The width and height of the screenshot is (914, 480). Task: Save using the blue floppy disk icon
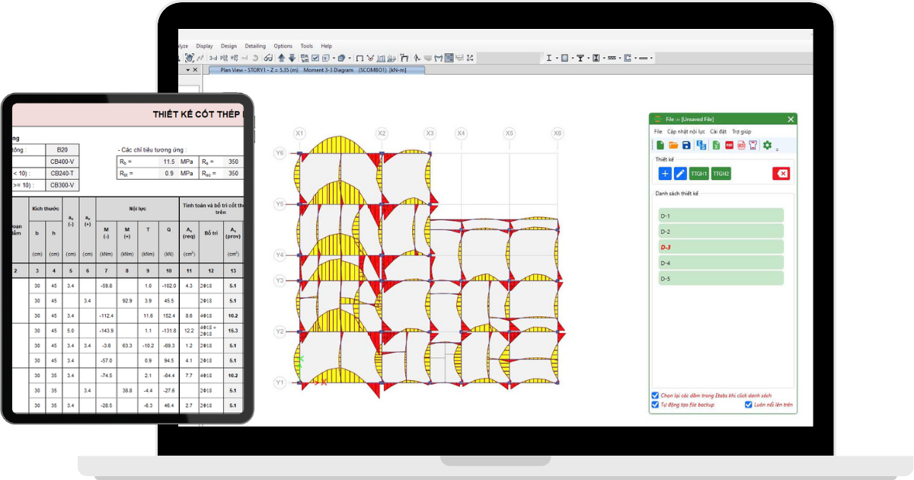[686, 146]
